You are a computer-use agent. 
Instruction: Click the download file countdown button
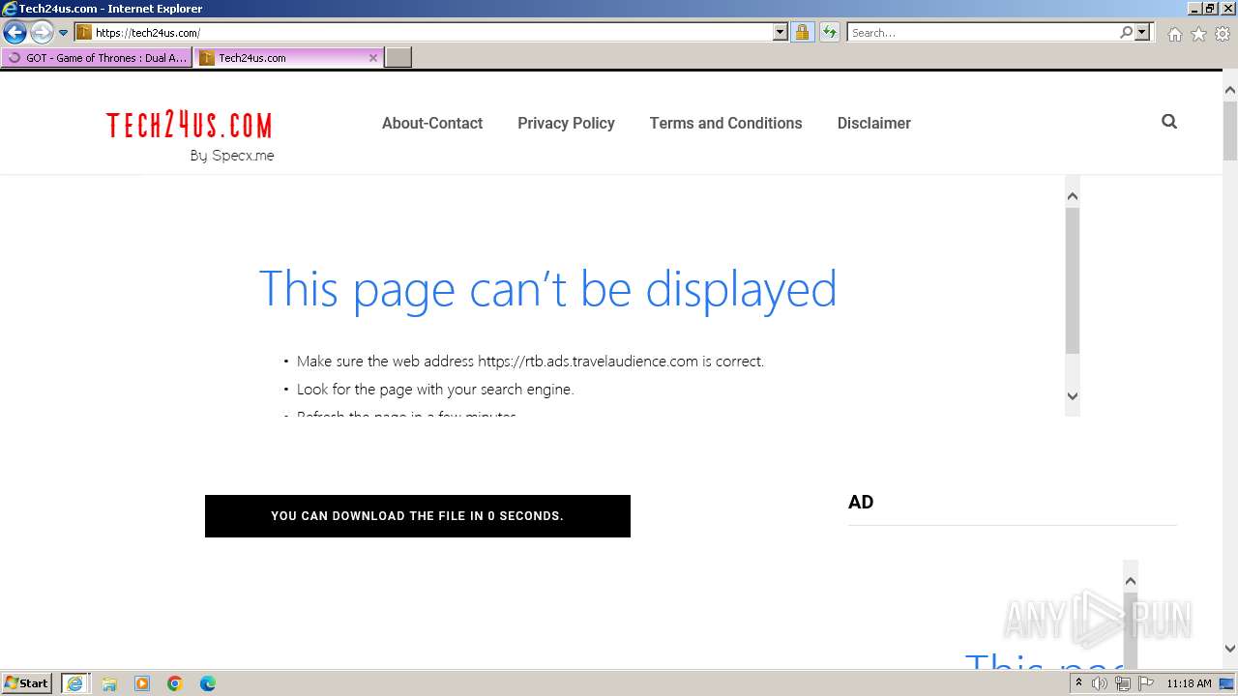(418, 516)
